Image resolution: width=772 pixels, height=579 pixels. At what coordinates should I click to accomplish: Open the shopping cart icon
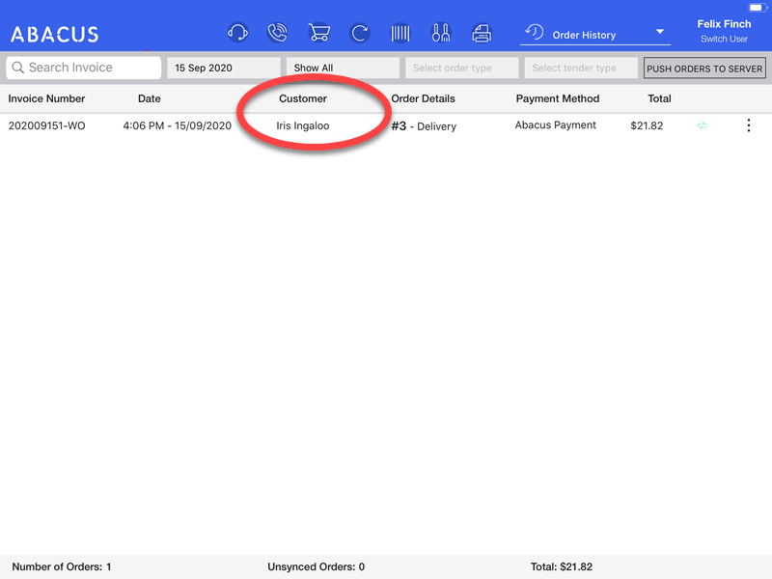click(319, 34)
